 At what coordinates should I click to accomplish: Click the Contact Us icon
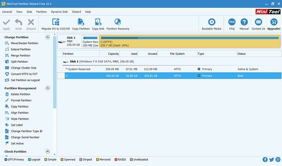click(258, 22)
